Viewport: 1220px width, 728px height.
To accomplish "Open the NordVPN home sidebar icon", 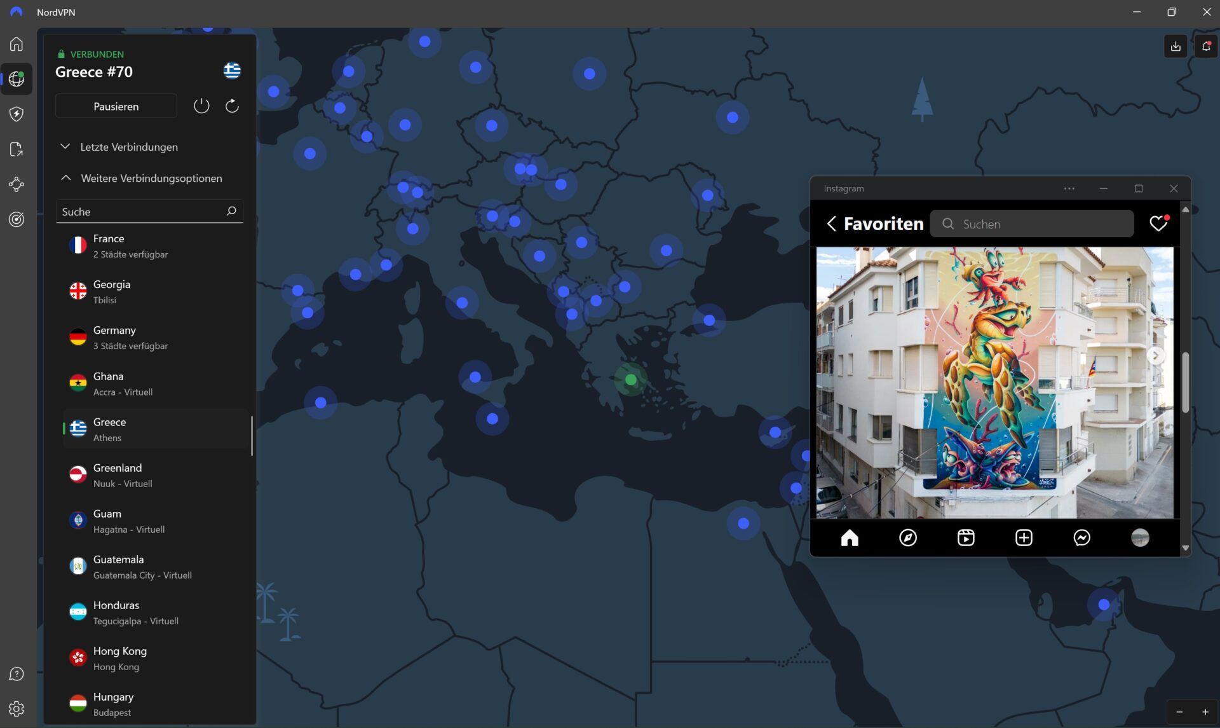I will click(x=17, y=44).
